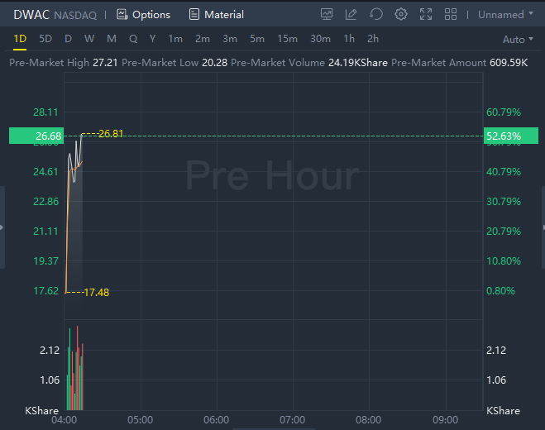Image resolution: width=545 pixels, height=430 pixels.
Task: Open the chart indicator monitor icon
Action: 327,15
